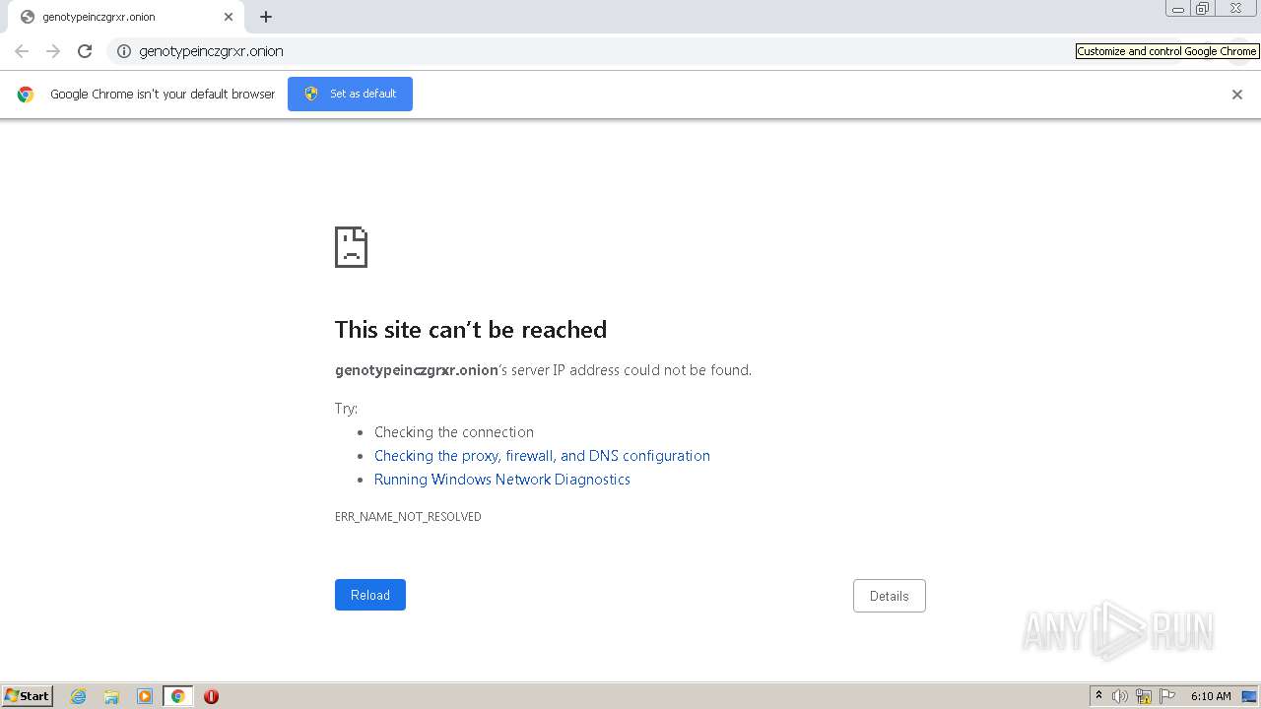Click ERR_NAME_NOT_RESOLVED error code text
This screenshot has height=709, width=1261.
(408, 517)
